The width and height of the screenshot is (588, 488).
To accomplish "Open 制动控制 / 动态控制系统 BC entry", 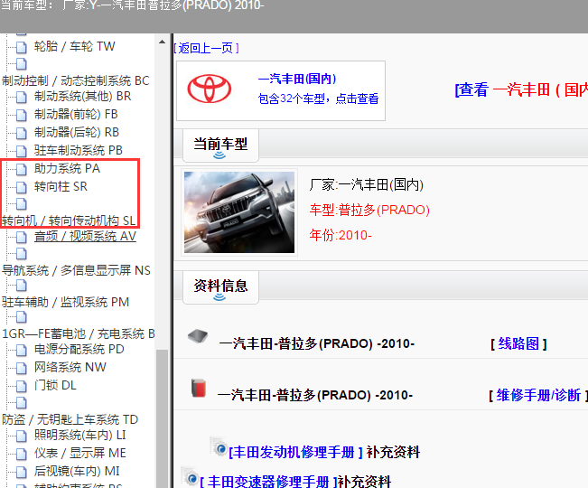I will point(75,80).
